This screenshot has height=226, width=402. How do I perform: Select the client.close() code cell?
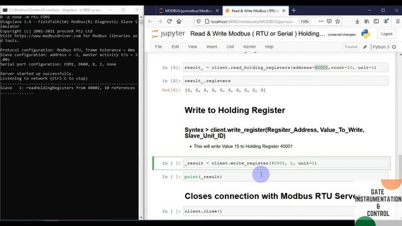[x=285, y=212]
